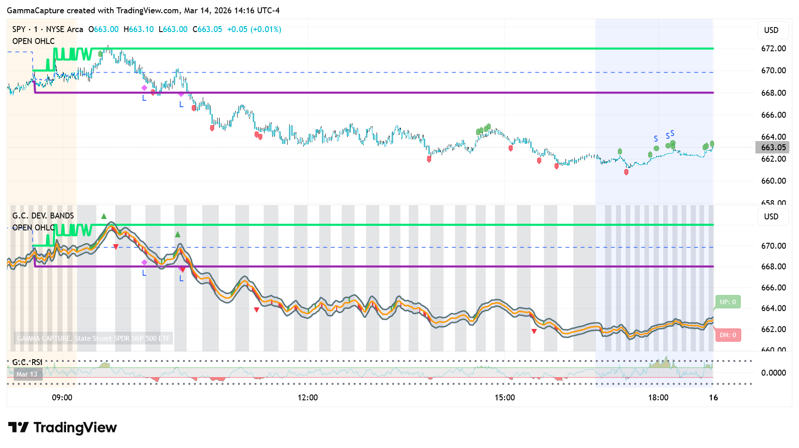Click the TradingView logo
Screen dimensions: 799x448
click(x=62, y=427)
